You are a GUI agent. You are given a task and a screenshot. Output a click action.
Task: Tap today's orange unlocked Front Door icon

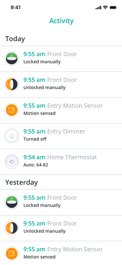coord(12,84)
